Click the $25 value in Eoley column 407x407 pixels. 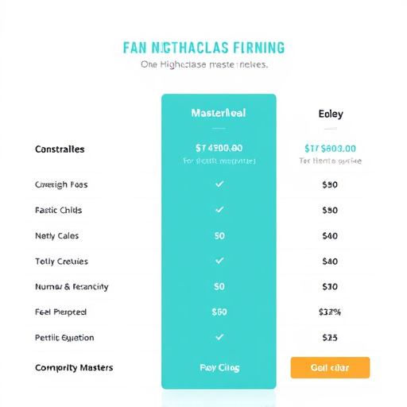click(x=330, y=338)
